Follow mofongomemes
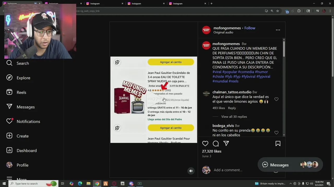The height and width of the screenshot is (187, 334). click(x=250, y=28)
